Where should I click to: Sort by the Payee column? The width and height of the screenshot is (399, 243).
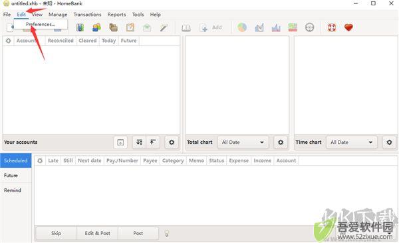[x=150, y=160]
